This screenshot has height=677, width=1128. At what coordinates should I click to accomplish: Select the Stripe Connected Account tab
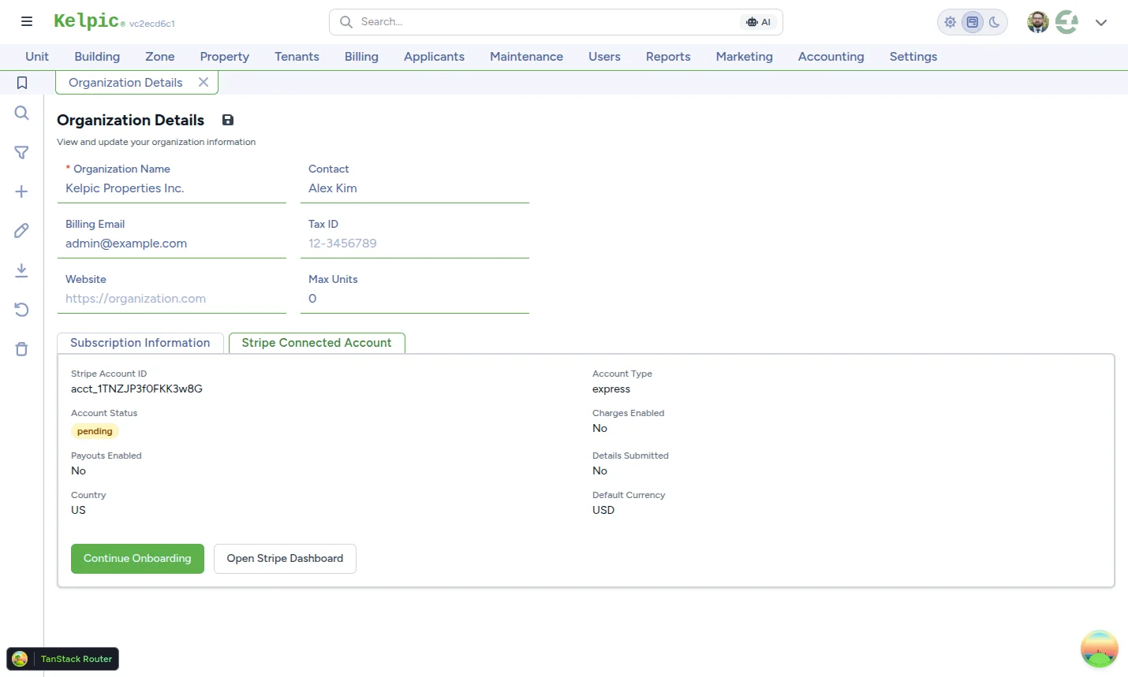(316, 343)
